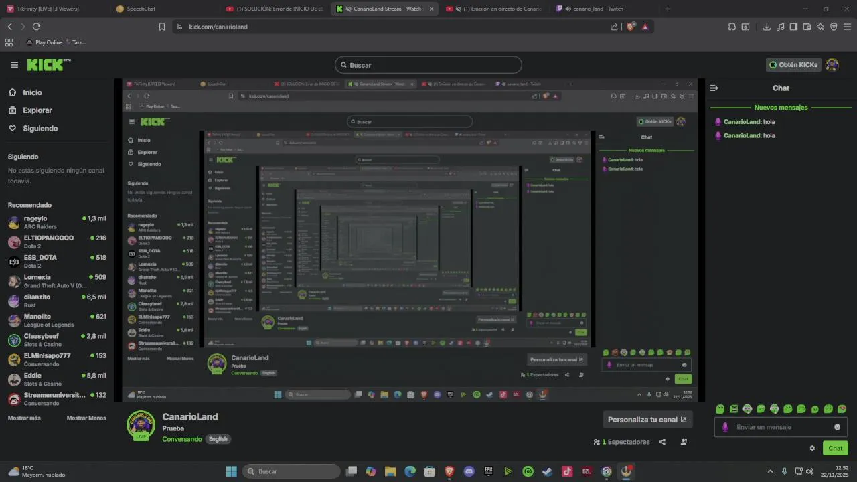Open the browser downloads icon
Screen dimensions: 857x482
(x=767, y=27)
